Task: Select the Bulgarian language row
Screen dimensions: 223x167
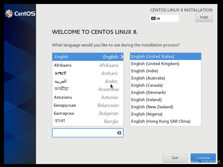Action: [x=87, y=113]
